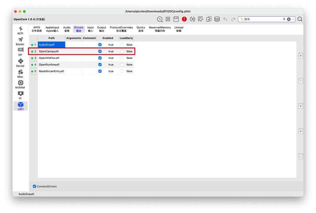The height and width of the screenshot is (213, 316).
Task: Open the Kernel section
Action: (x=20, y=63)
